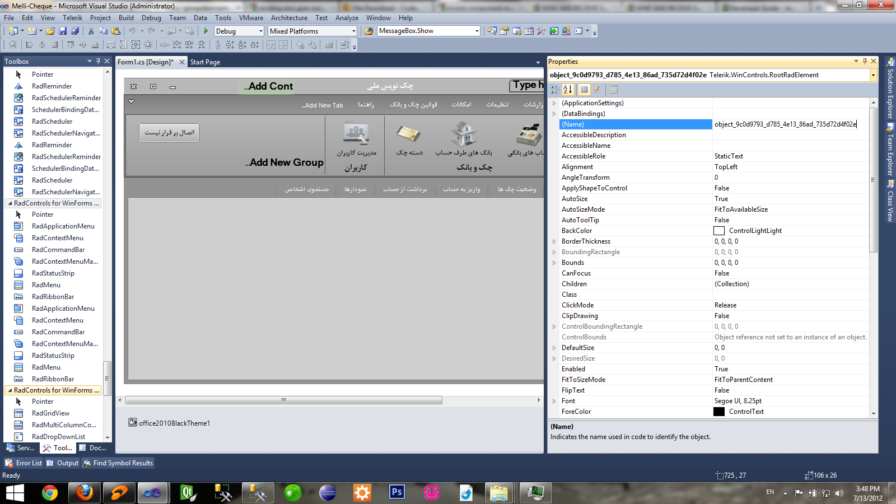Viewport: 896px width, 504px height.
Task: Expand the (DataBindings) property
Action: [554, 114]
